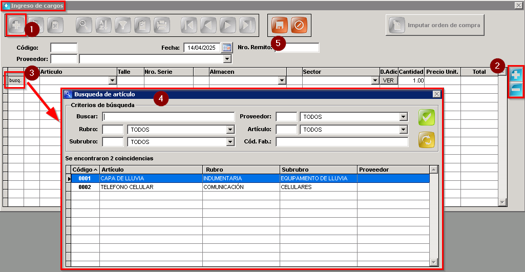Expand the Almacen dropdown in grid row
The image size is (525, 272).
(x=282, y=80)
